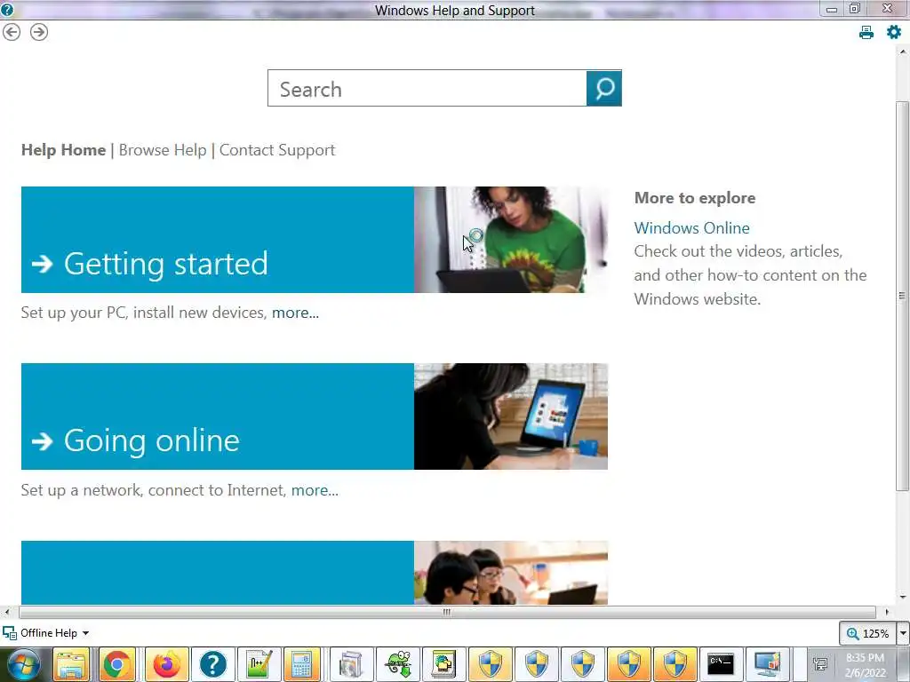
Task: Click the Offline Help status icon
Action: coord(10,632)
